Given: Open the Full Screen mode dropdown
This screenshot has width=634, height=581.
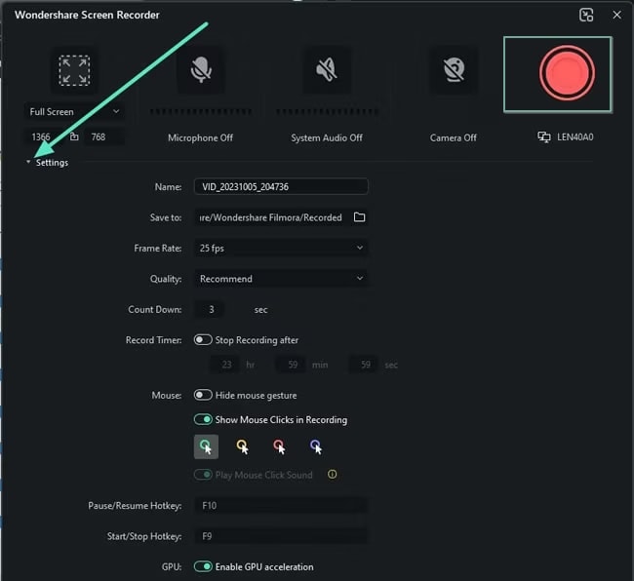Looking at the screenshot, I should (x=74, y=111).
